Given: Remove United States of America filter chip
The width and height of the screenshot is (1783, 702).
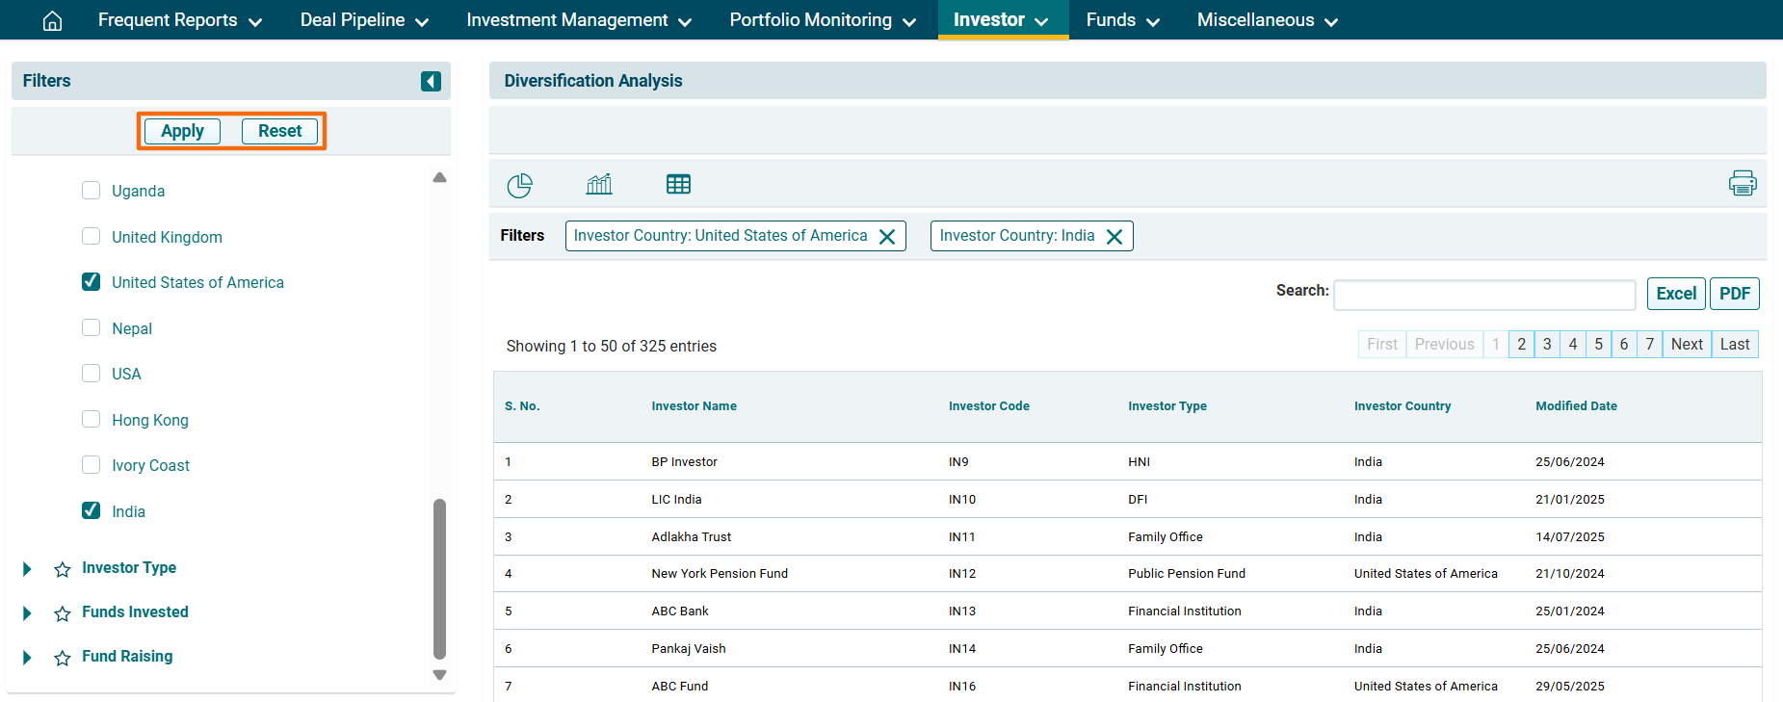Looking at the screenshot, I should [x=887, y=237].
